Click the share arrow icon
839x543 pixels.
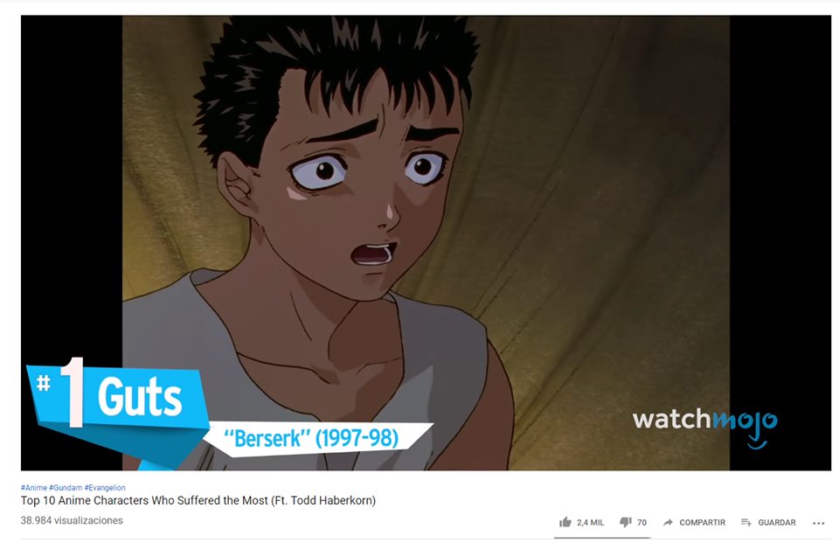tap(668, 522)
